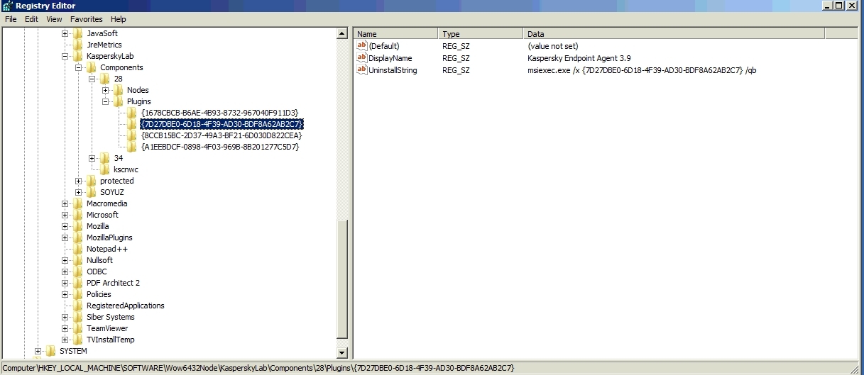Click the UninstallString value icon
Image resolution: width=864 pixels, height=375 pixels.
(x=361, y=70)
